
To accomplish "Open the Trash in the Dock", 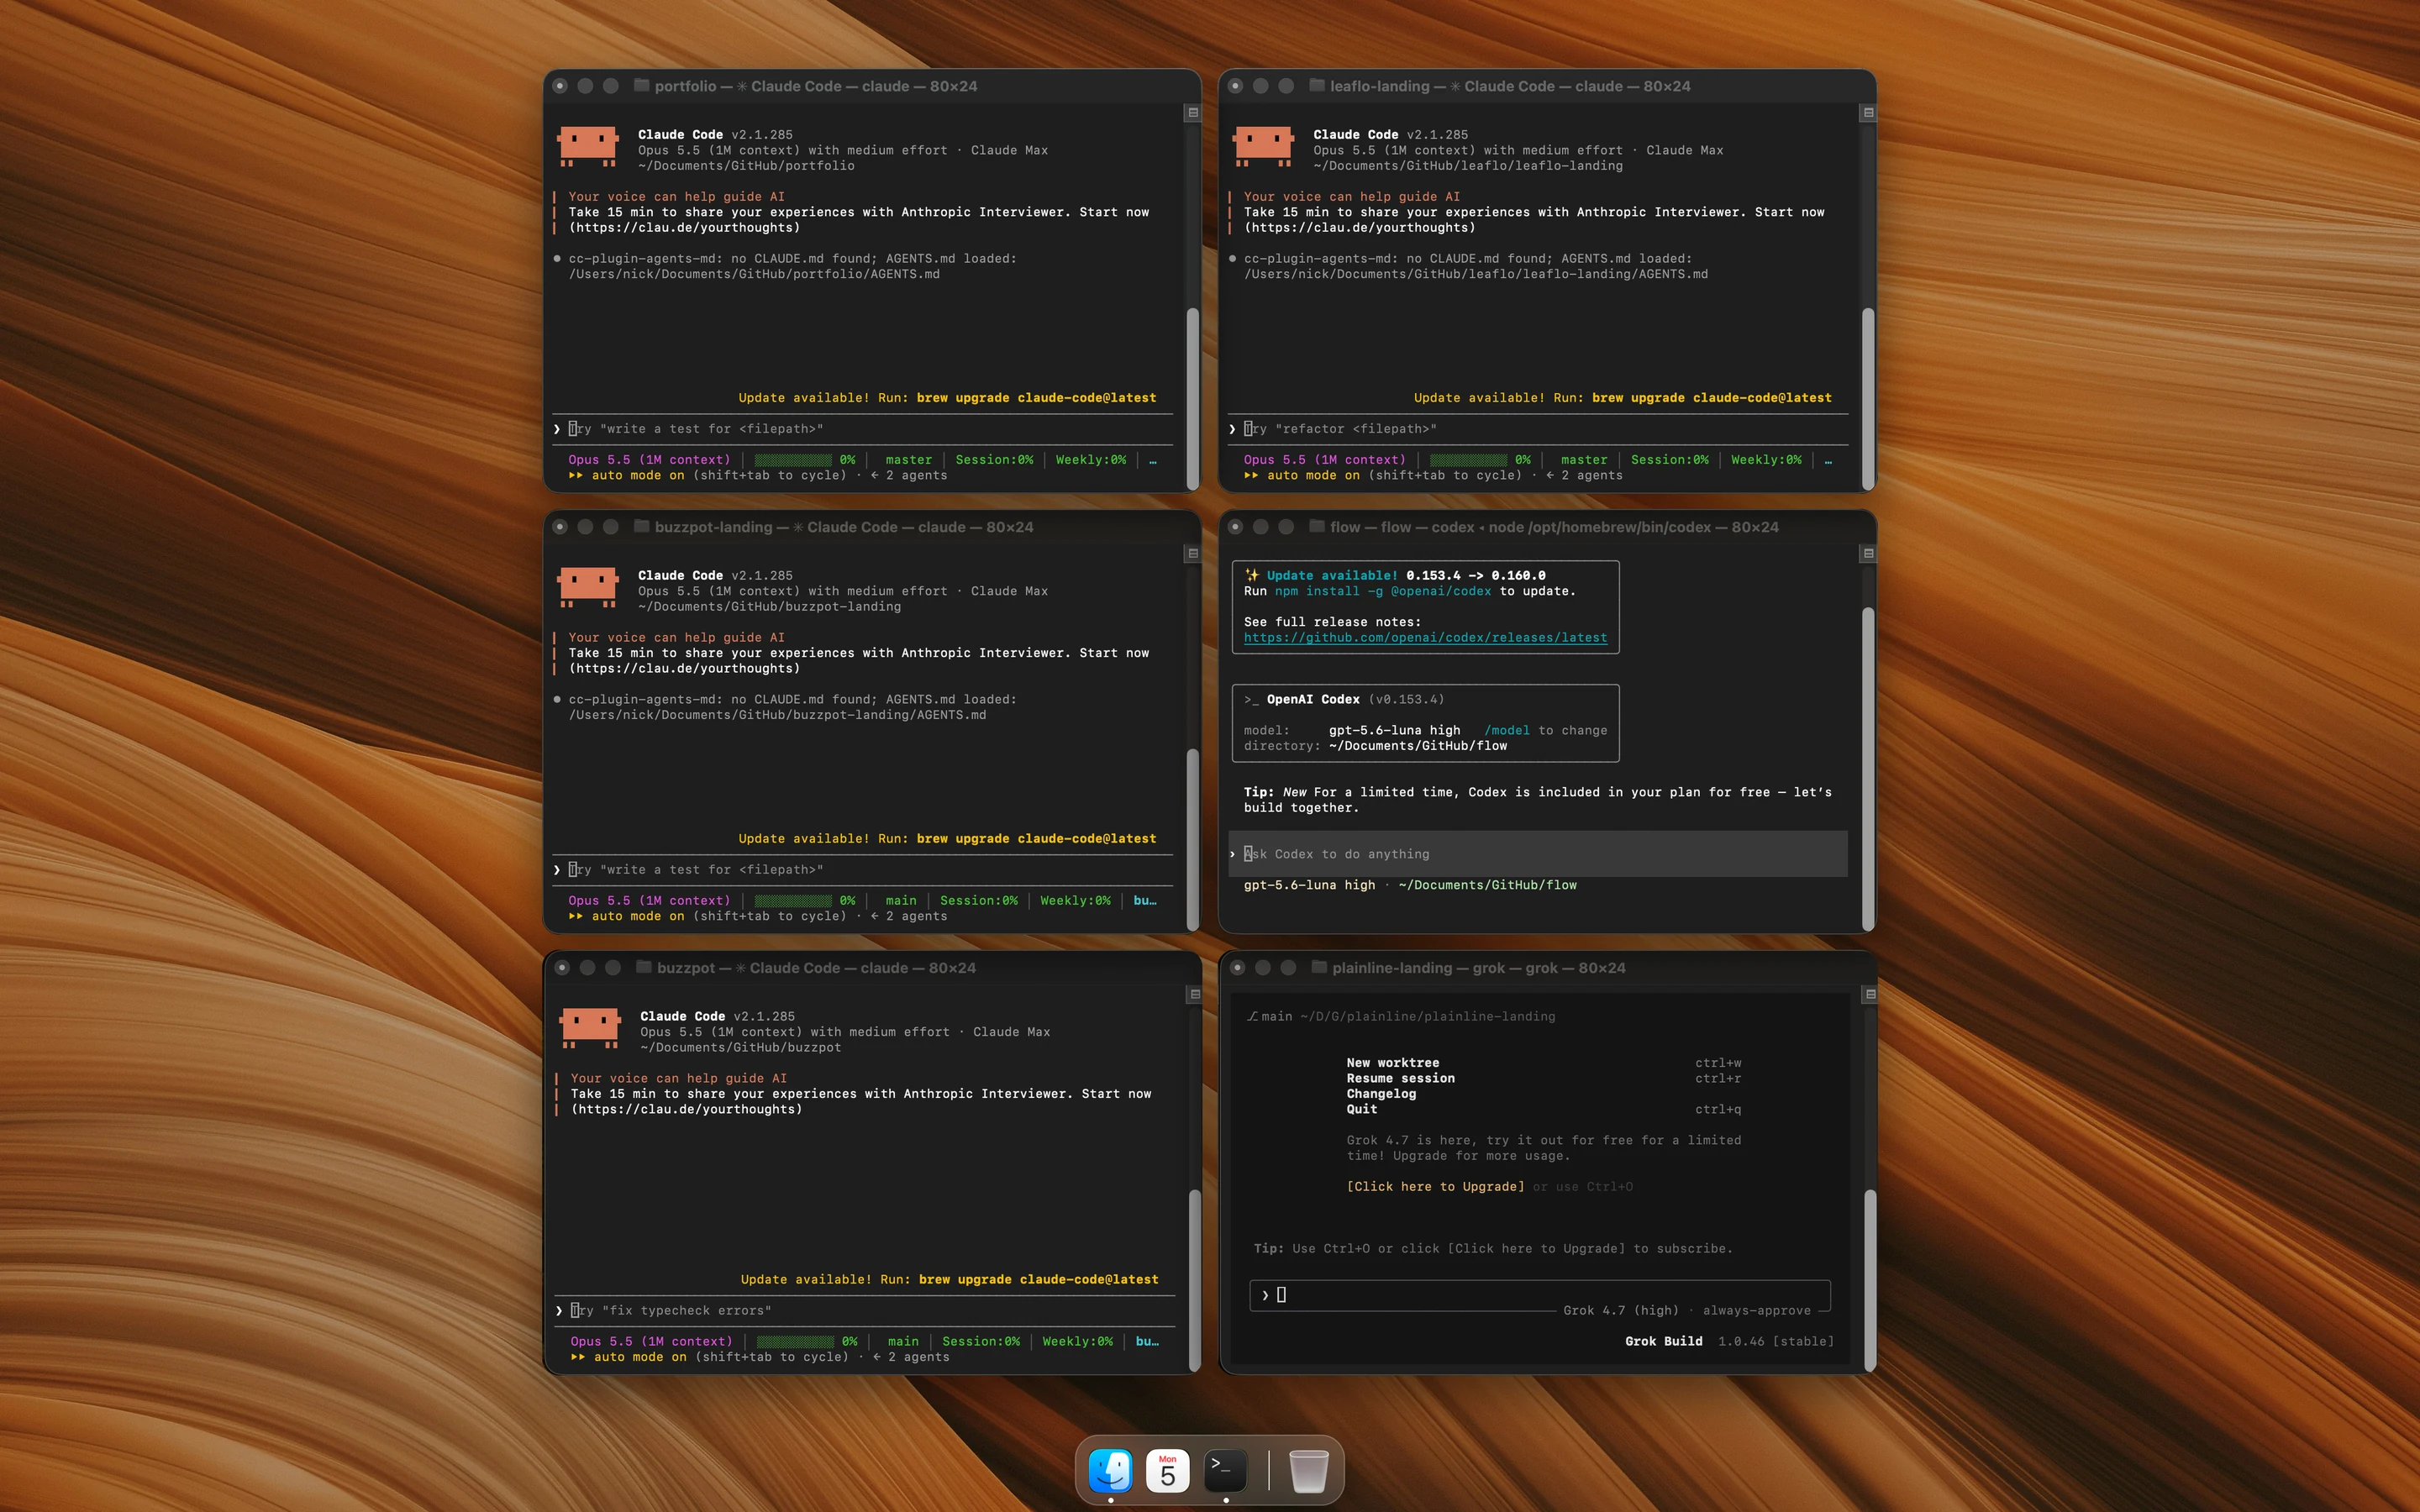I will coord(1308,1470).
